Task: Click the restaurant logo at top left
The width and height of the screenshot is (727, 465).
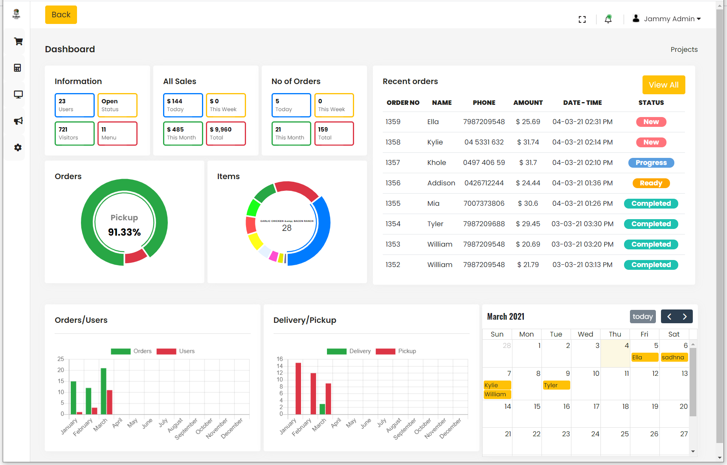Action: pyautogui.click(x=17, y=14)
